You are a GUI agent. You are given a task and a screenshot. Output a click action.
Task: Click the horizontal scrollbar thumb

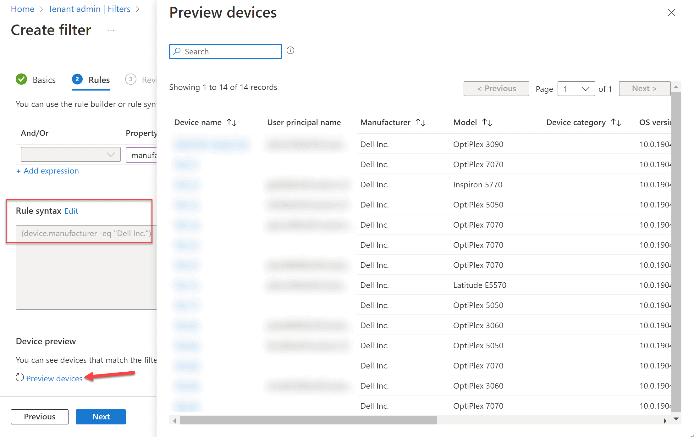(308, 420)
